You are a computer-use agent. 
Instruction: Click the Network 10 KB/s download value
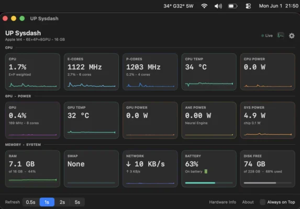point(146,164)
